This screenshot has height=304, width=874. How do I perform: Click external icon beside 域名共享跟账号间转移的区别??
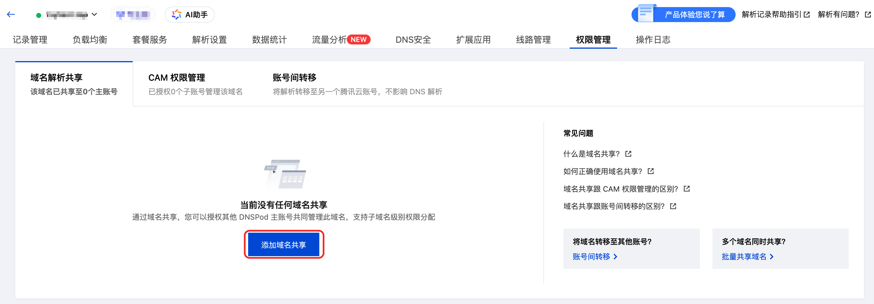(x=673, y=206)
